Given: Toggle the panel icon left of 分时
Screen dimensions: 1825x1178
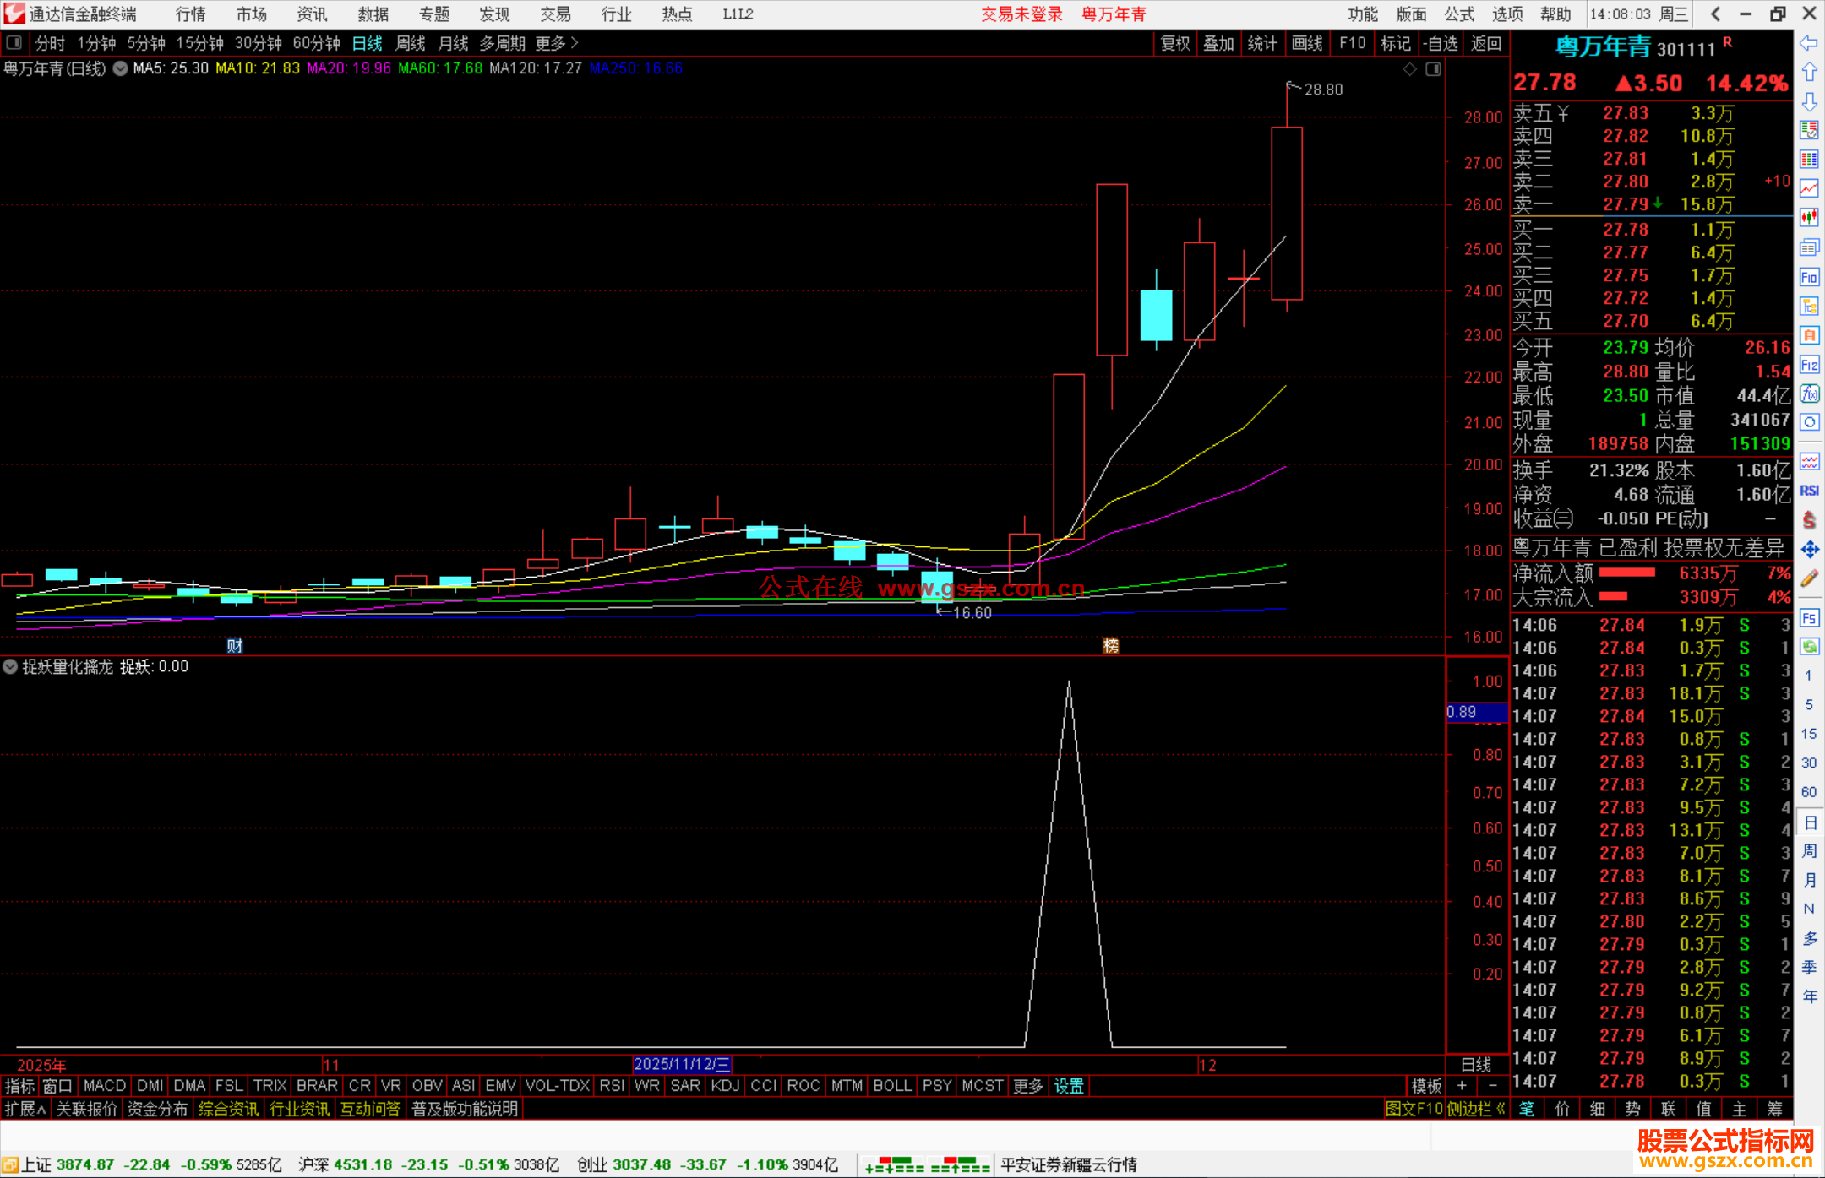Looking at the screenshot, I should pyautogui.click(x=14, y=43).
